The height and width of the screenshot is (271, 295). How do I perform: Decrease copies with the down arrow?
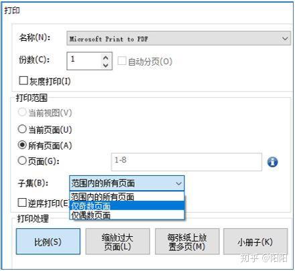tap(106, 66)
